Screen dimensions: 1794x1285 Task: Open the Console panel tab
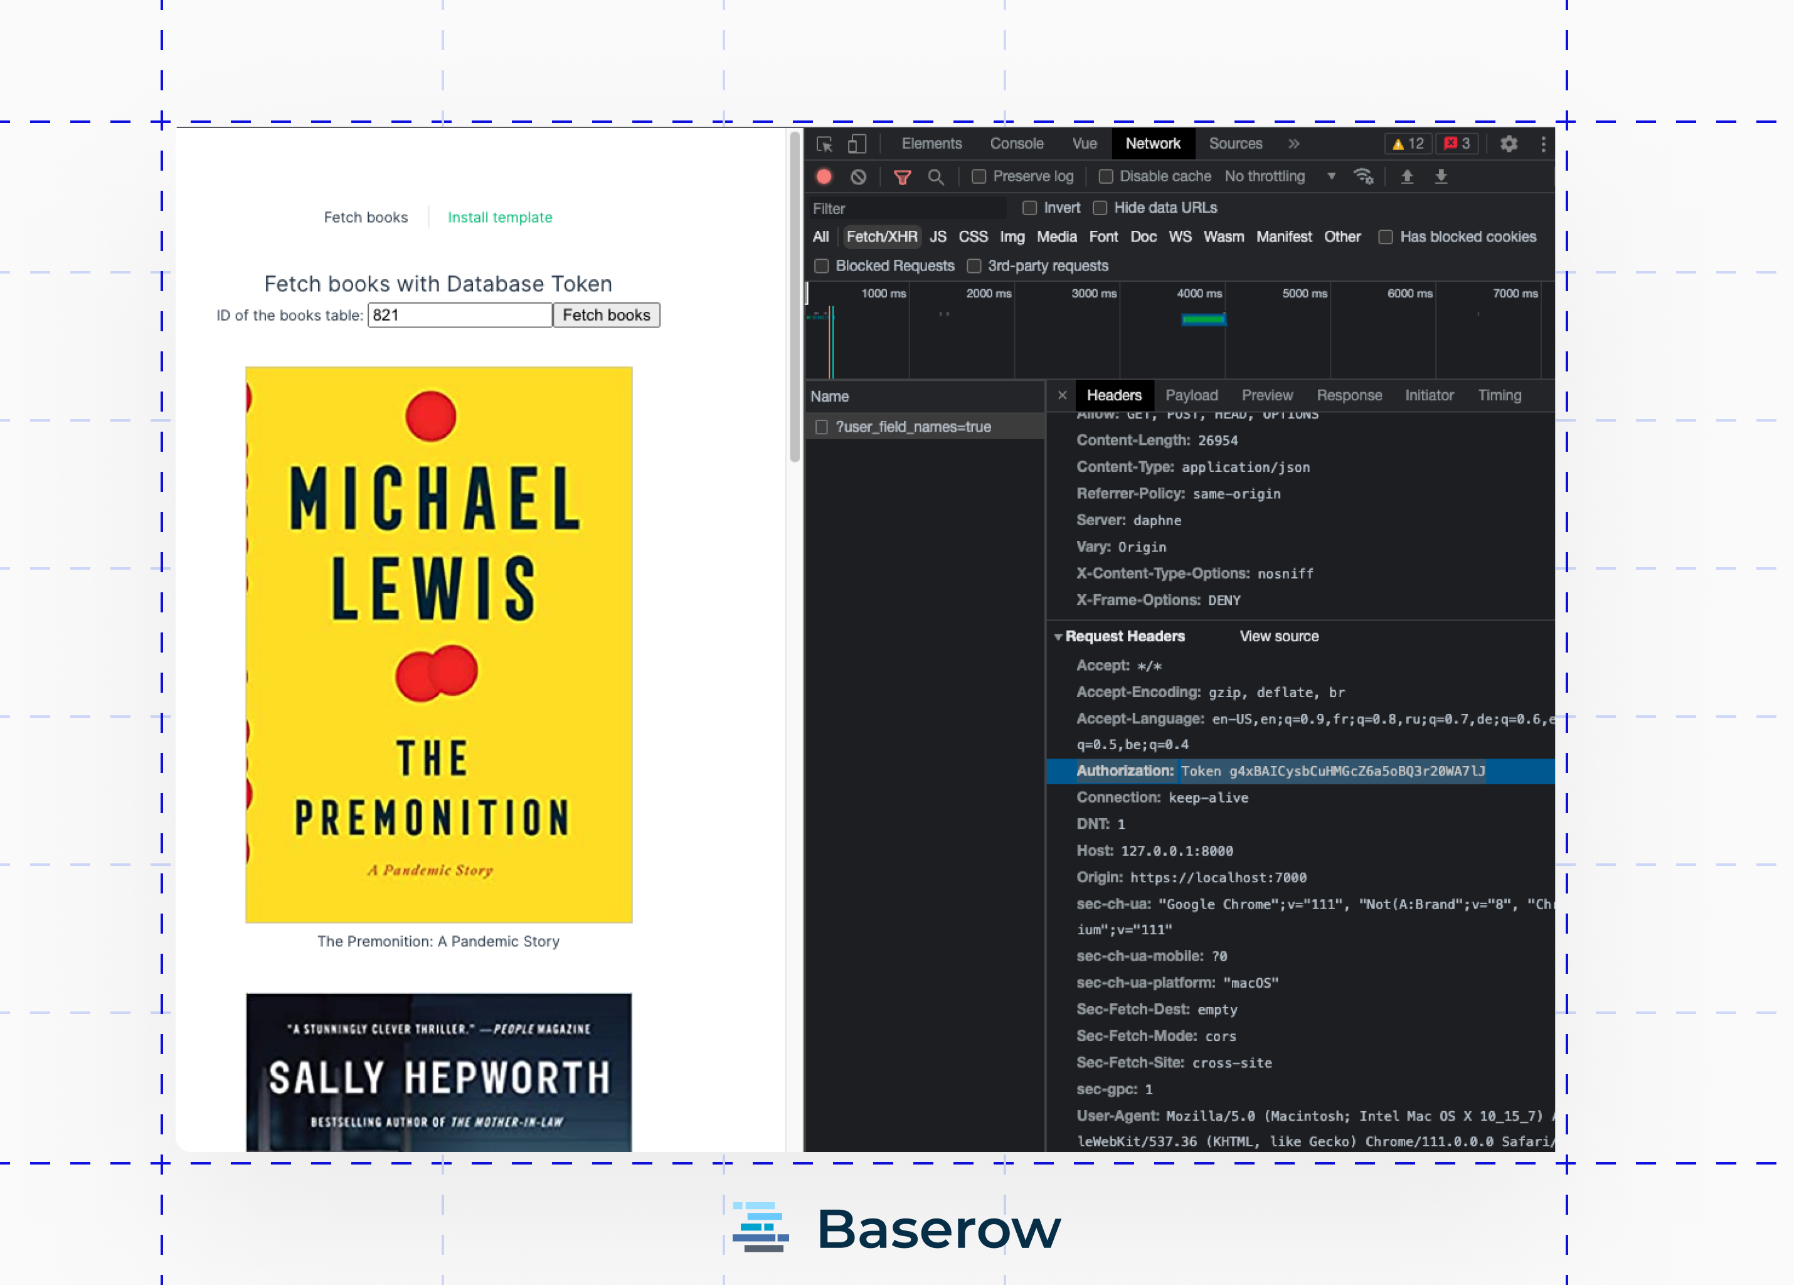pyautogui.click(x=1016, y=144)
